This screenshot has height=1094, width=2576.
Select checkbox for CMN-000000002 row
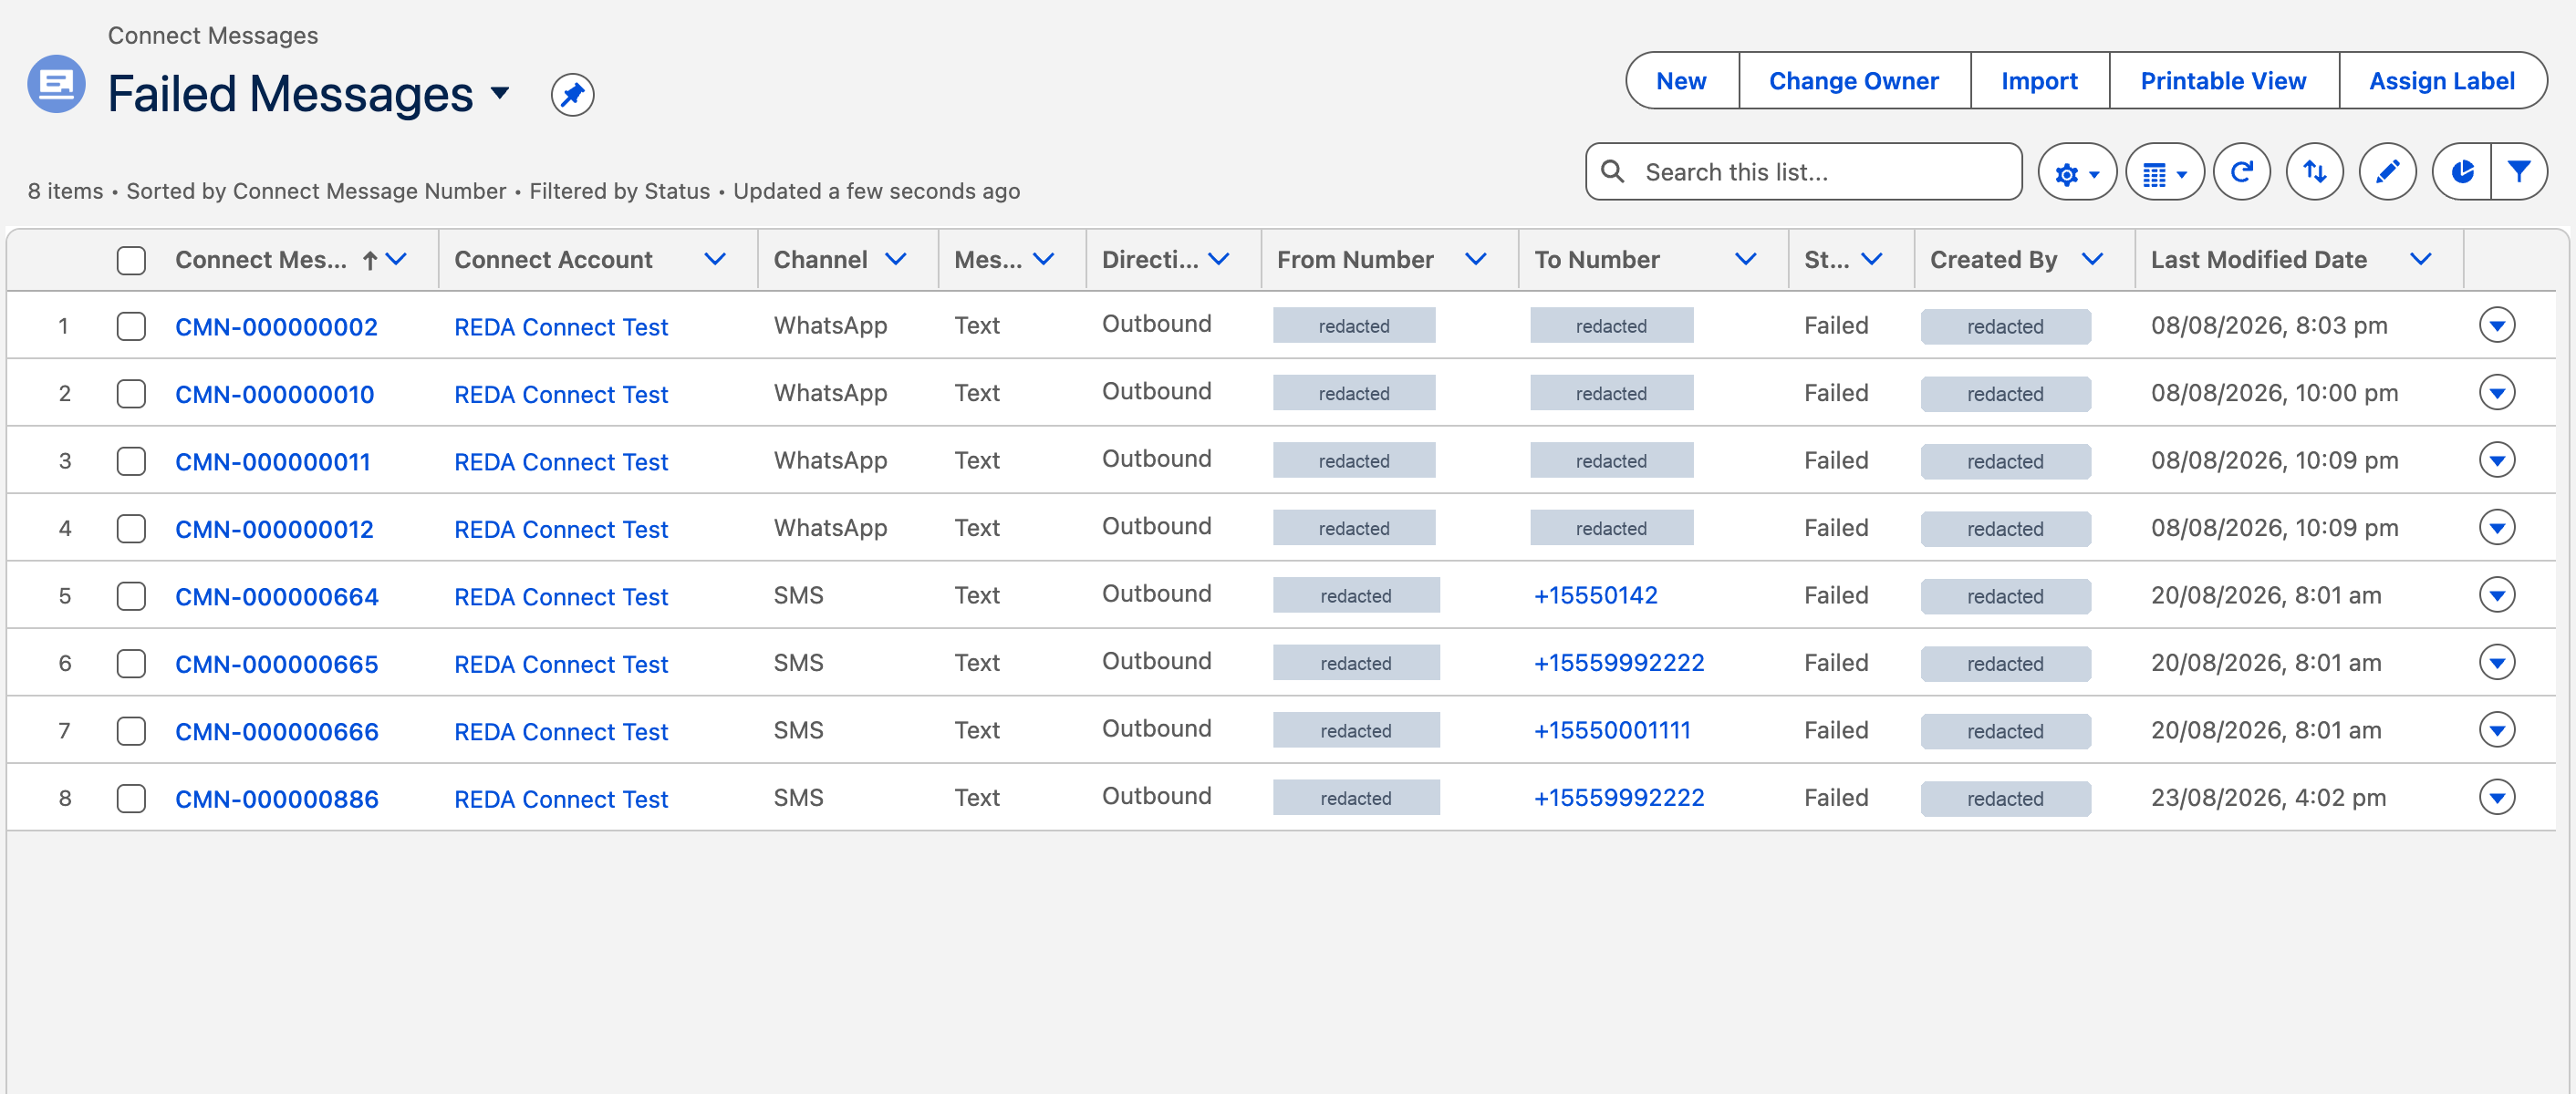tap(131, 326)
